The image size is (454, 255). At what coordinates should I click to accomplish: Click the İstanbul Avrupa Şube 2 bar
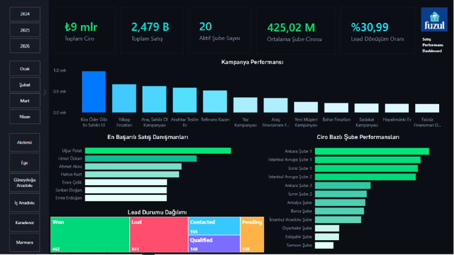(365, 177)
